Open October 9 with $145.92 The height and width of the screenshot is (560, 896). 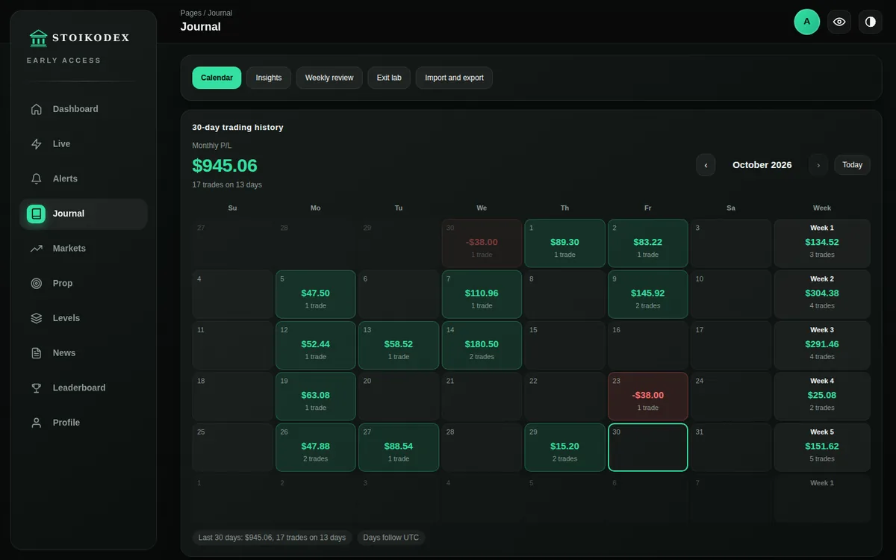pos(648,294)
